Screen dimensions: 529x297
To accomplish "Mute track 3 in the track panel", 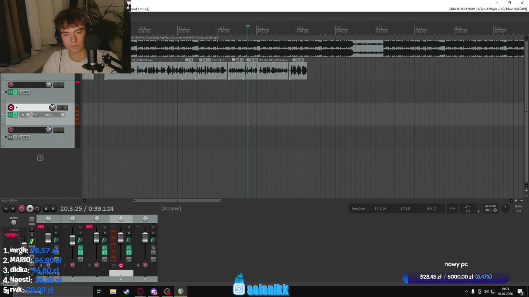I will click(x=56, y=85).
